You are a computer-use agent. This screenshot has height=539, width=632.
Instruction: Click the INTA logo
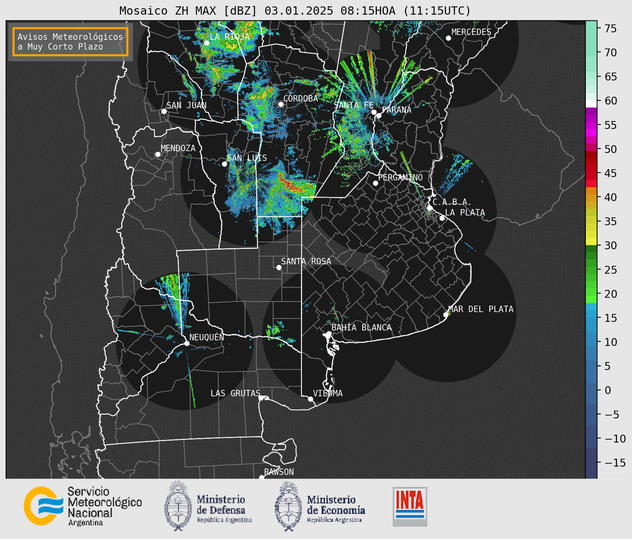click(x=410, y=506)
